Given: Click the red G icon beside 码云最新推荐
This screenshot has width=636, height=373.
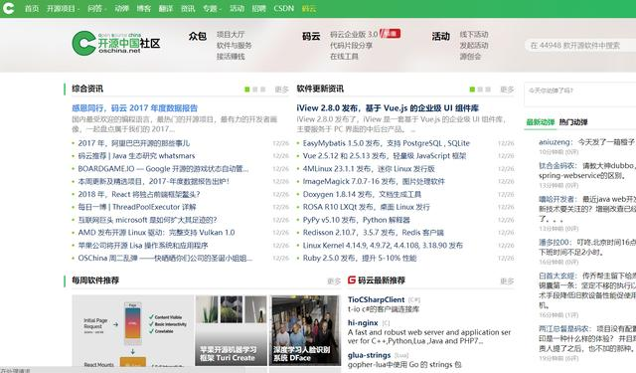Looking at the screenshot, I should pyautogui.click(x=352, y=280).
